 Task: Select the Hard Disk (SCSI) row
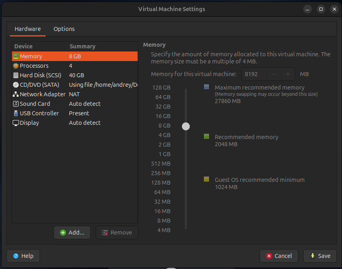(75, 75)
